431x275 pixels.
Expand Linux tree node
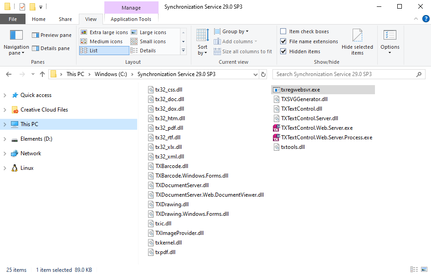(5, 168)
